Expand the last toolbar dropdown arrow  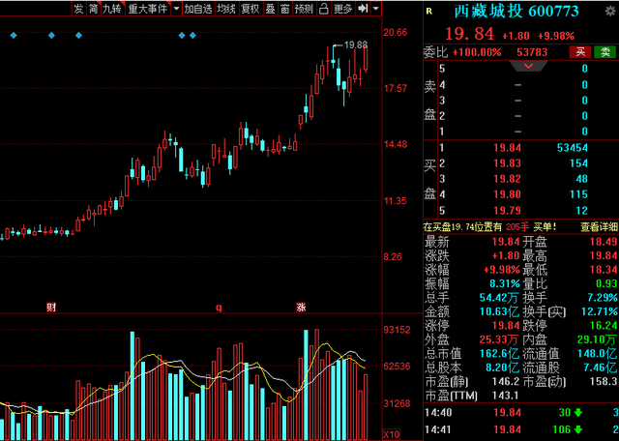[x=376, y=9]
